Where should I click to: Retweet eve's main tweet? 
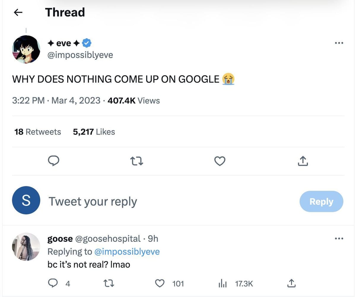pos(137,161)
